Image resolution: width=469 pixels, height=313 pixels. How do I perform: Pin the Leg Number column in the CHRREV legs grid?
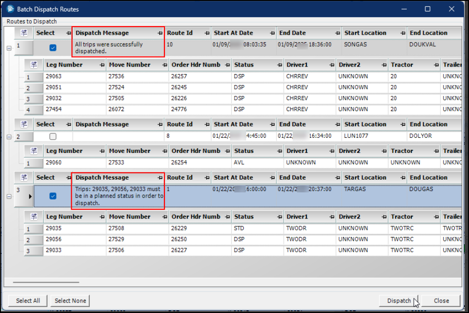coord(102,65)
